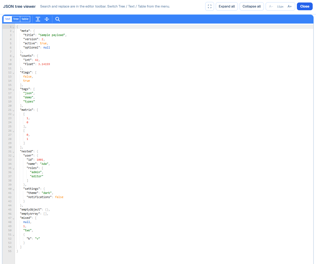Click line number 55 in gutter
Screen dimensions: 316x264
[10, 251]
